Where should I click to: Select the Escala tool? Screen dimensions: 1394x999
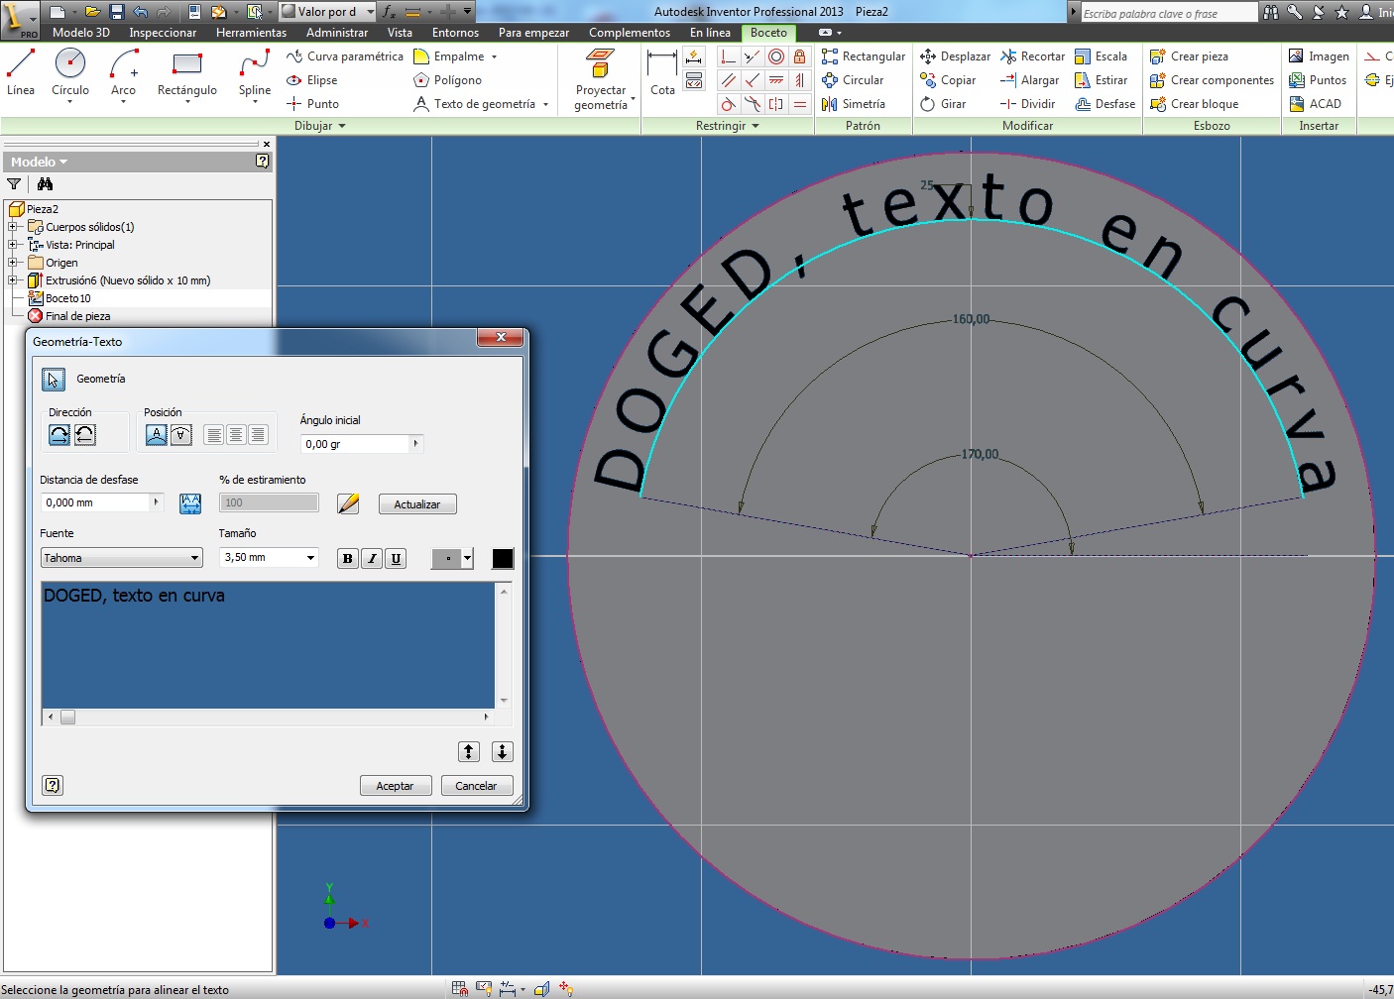[x=1102, y=56]
